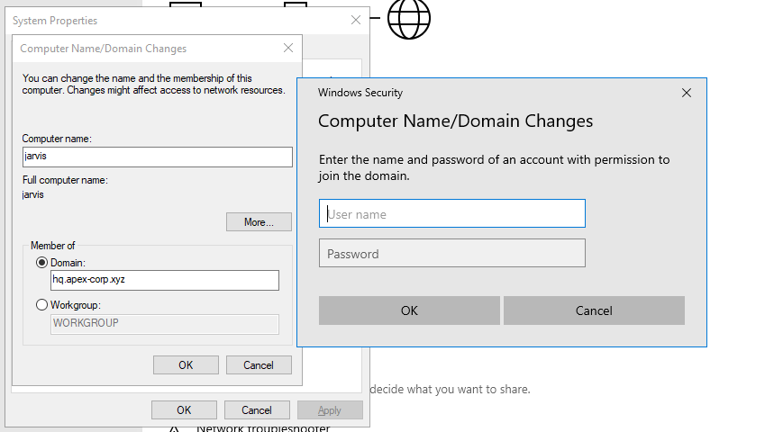Close the Windows Security dialog
Viewport: 774px width, 432px height.
[686, 93]
